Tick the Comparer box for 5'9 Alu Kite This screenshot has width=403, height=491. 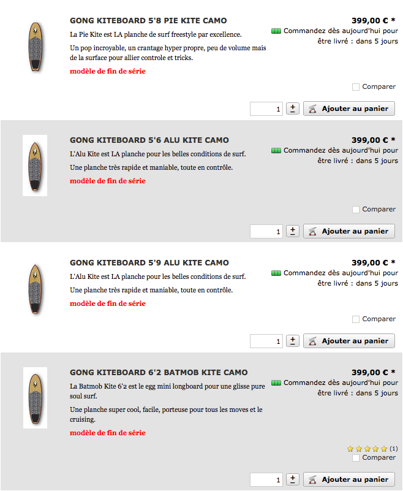(356, 319)
